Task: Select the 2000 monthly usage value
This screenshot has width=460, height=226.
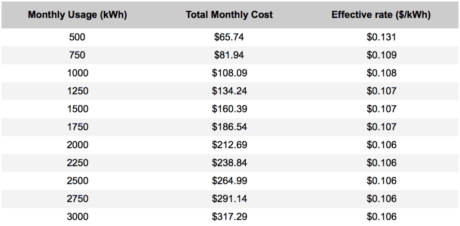Action: [x=77, y=145]
